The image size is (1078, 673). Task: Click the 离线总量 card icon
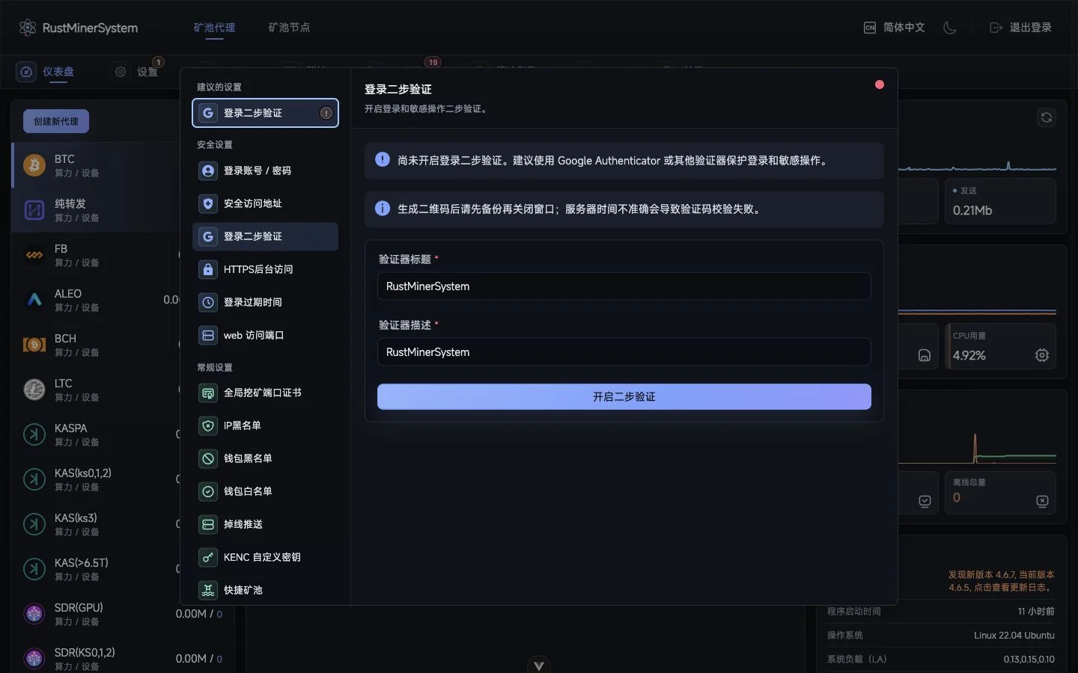click(1042, 500)
